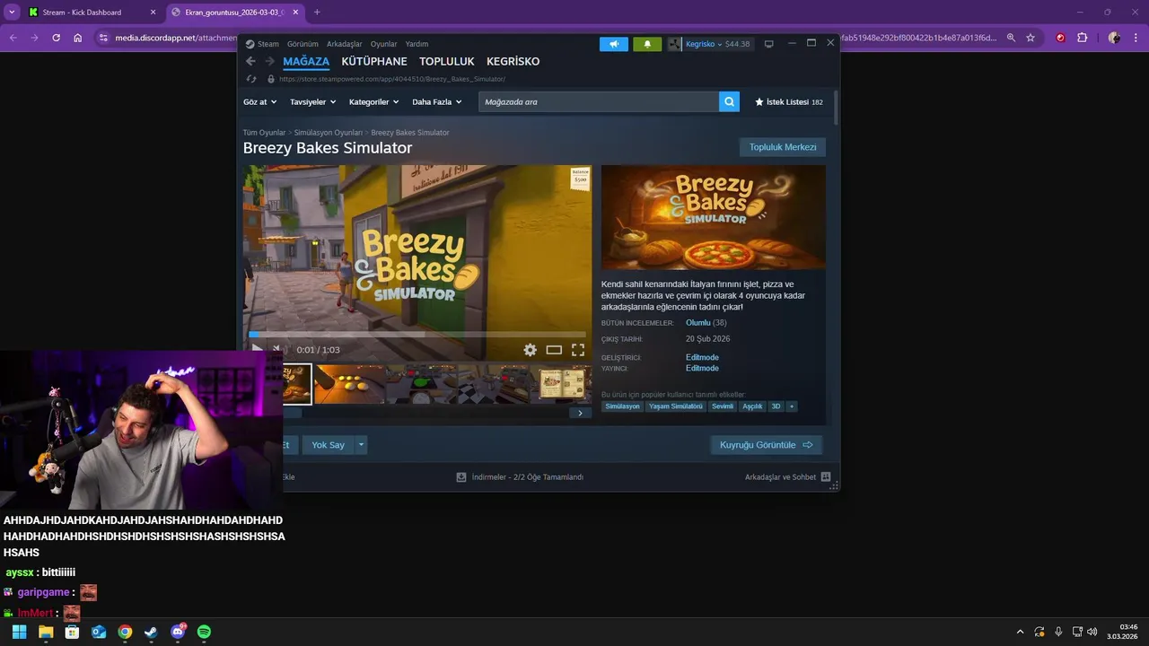
Task: Click the Aşçılık tag
Action: pos(752,406)
